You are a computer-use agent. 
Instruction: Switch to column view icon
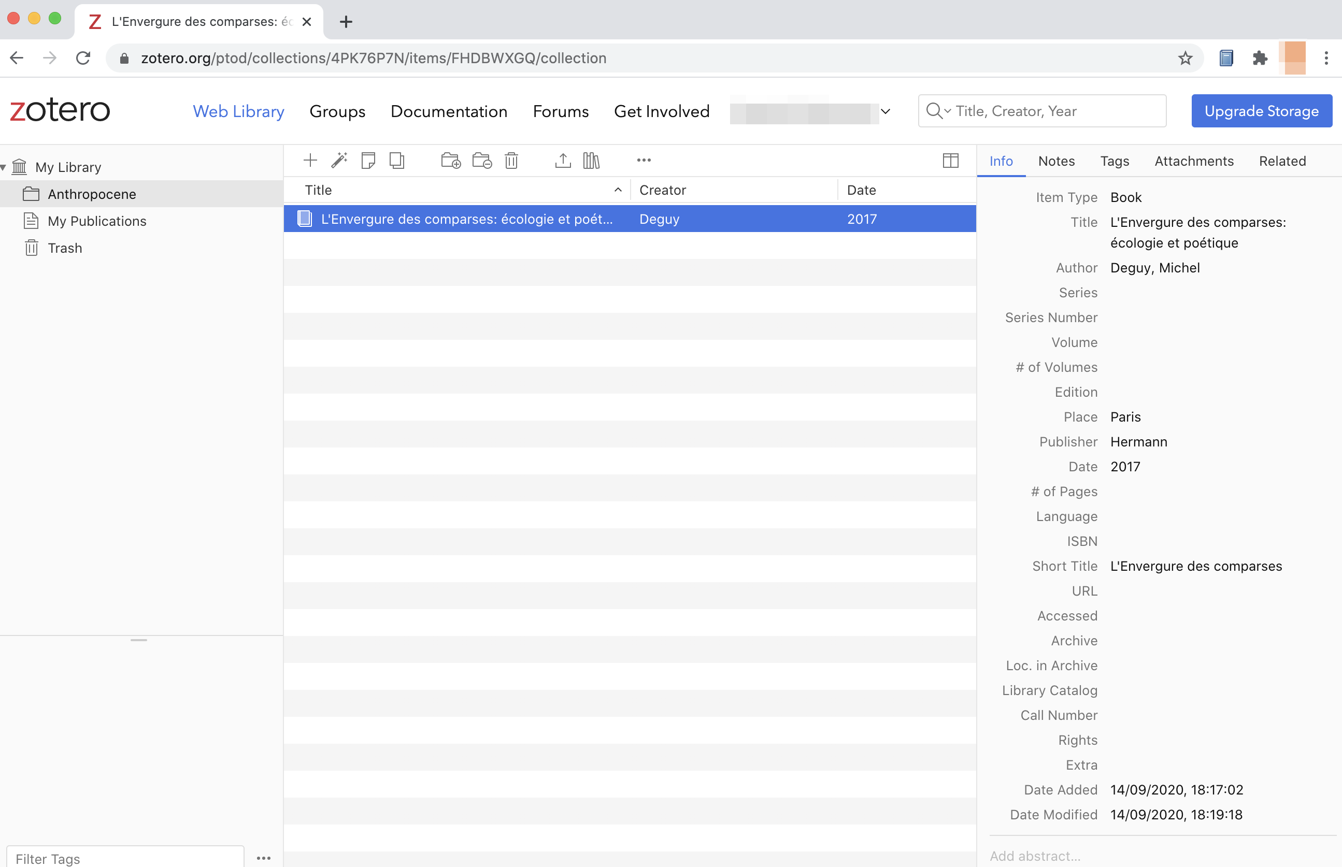tap(951, 161)
